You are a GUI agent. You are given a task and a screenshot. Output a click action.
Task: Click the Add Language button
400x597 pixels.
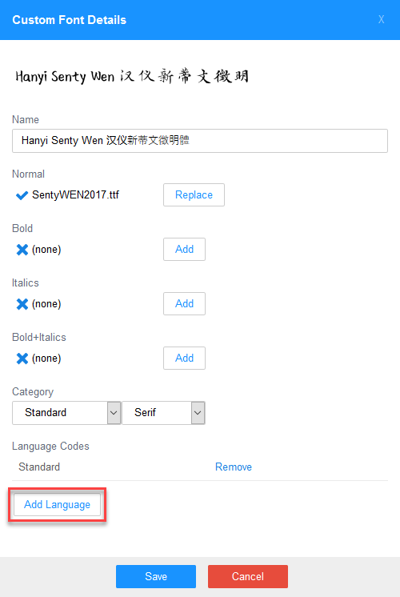(x=57, y=505)
